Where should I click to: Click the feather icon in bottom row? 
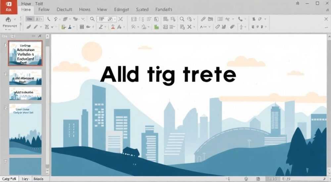click(x=232, y=27)
